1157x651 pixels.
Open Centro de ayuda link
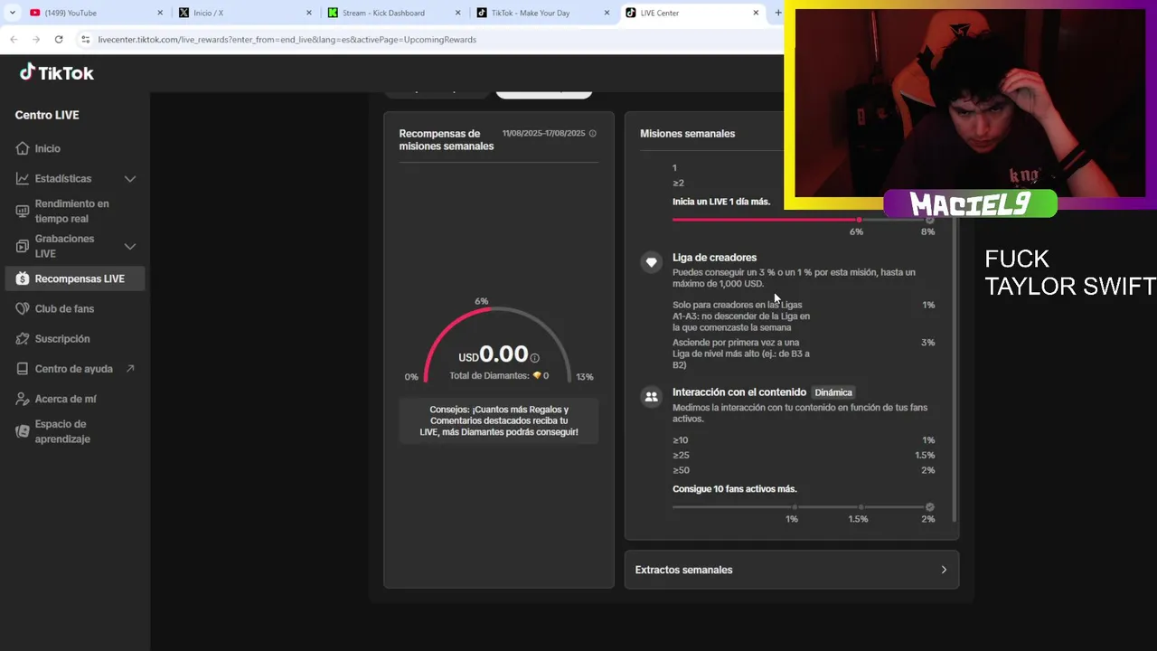point(74,369)
